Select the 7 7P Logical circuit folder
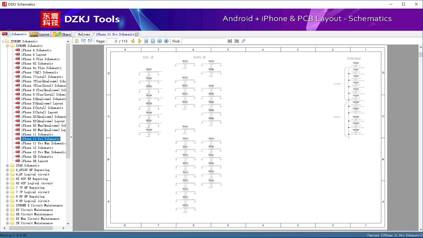 [33, 192]
